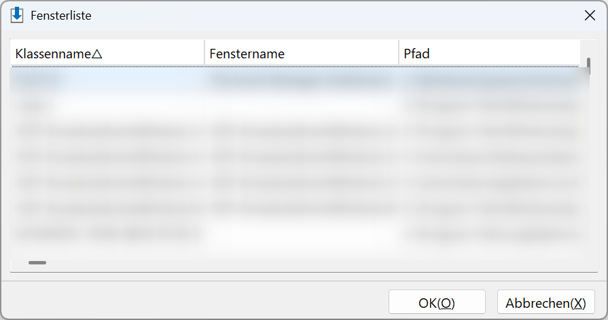The width and height of the screenshot is (608, 320).
Task: Select the fourth row in the window list
Action: (x=295, y=157)
